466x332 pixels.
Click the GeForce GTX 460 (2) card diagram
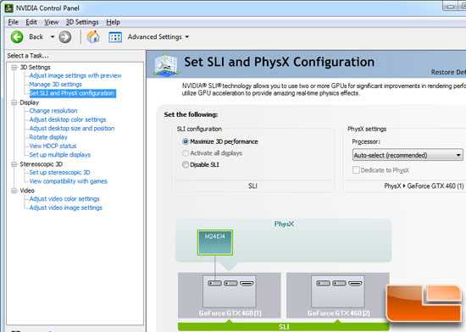tap(337, 296)
